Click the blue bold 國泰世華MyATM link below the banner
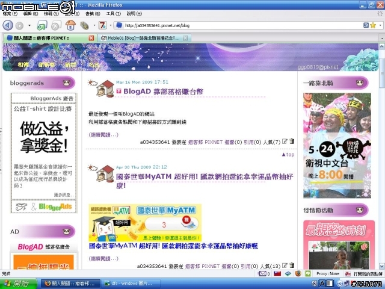The width and height of the screenshot is (385, 289). 173,246
